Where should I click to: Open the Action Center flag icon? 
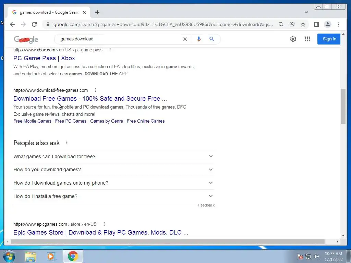pyautogui.click(x=300, y=256)
